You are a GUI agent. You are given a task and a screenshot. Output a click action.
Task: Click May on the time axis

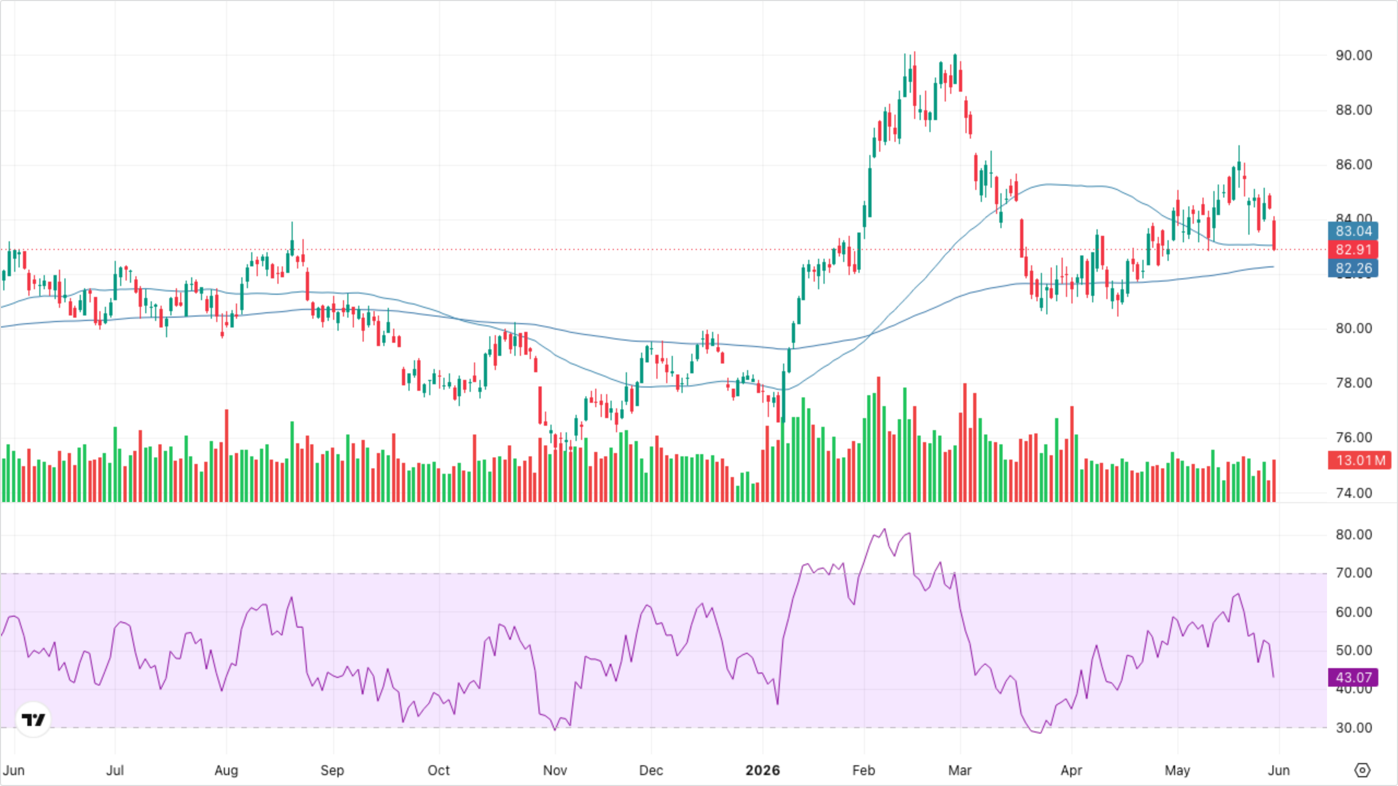(x=1177, y=770)
